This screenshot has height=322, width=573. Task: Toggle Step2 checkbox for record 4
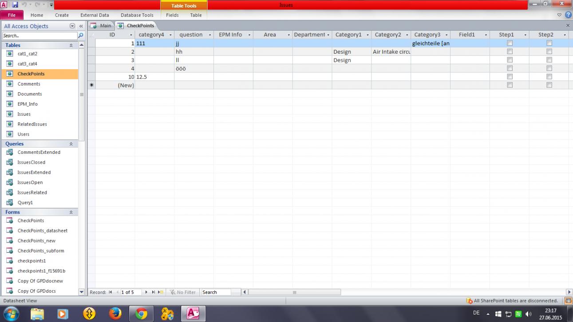pyautogui.click(x=549, y=68)
